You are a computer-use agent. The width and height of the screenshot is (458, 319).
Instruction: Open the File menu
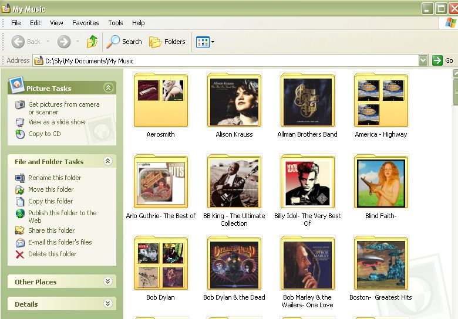click(16, 23)
